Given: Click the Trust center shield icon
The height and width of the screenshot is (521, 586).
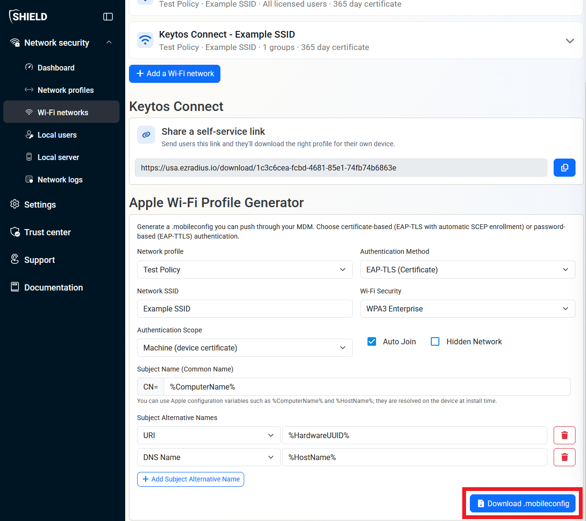Looking at the screenshot, I should pyautogui.click(x=15, y=232).
